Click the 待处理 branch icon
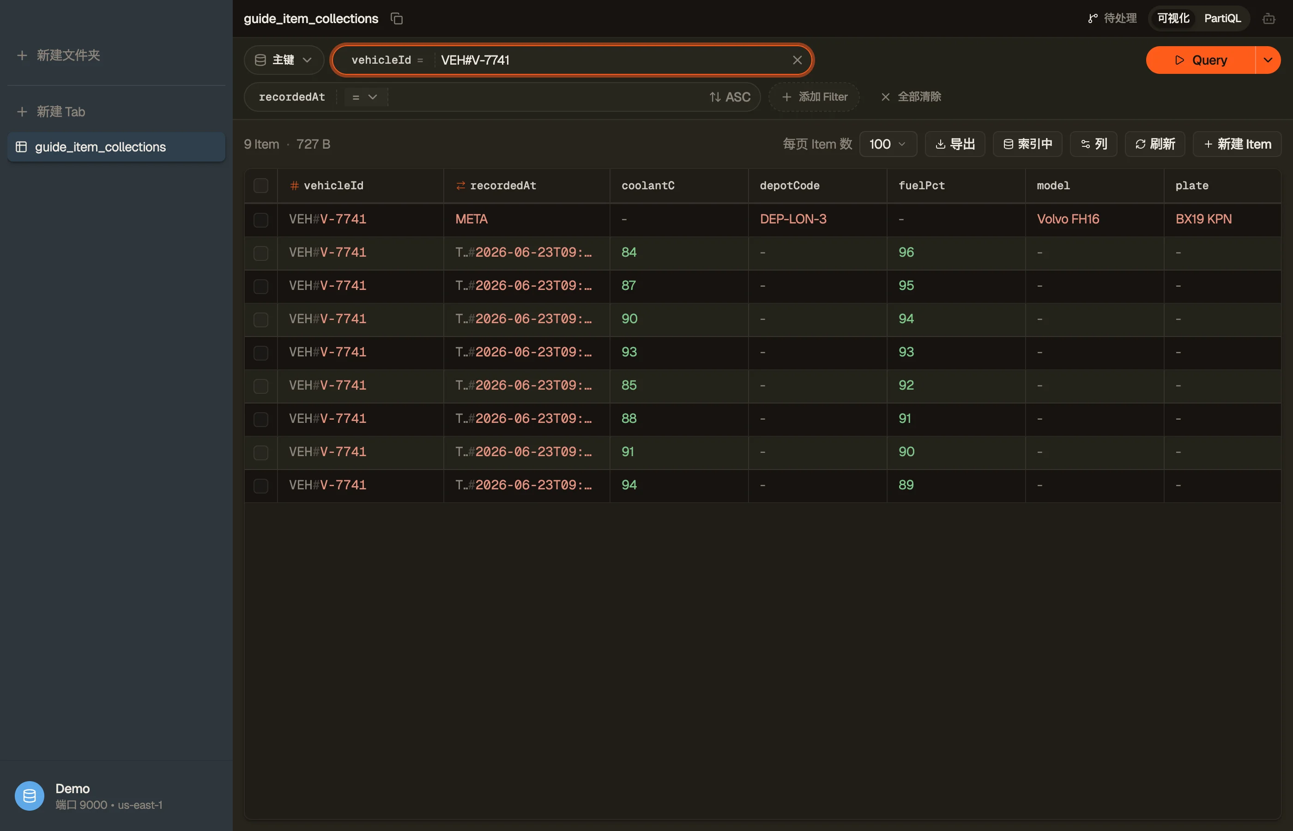1293x831 pixels. pos(1092,19)
